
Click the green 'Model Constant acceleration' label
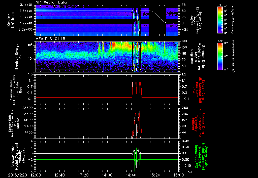pos(201,156)
